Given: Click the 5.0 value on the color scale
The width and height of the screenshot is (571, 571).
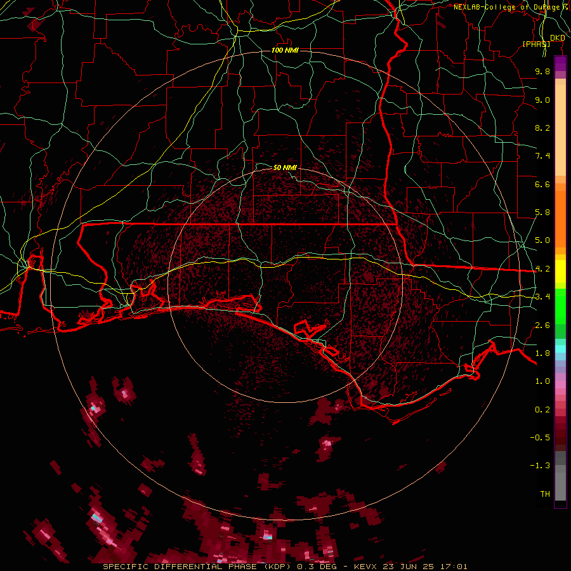Looking at the screenshot, I should pos(542,240).
